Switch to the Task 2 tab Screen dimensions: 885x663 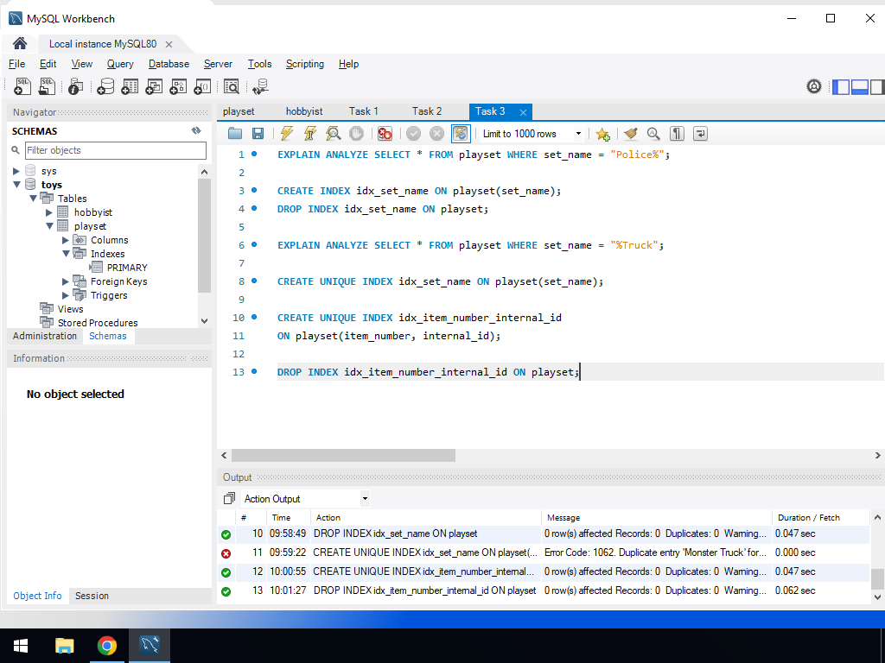(x=427, y=111)
